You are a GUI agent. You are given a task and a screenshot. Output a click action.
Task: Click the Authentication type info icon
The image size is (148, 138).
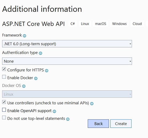(41, 53)
